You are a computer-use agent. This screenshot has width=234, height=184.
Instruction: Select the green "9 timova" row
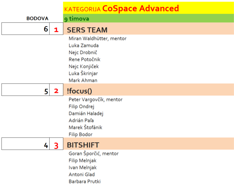(x=148, y=19)
